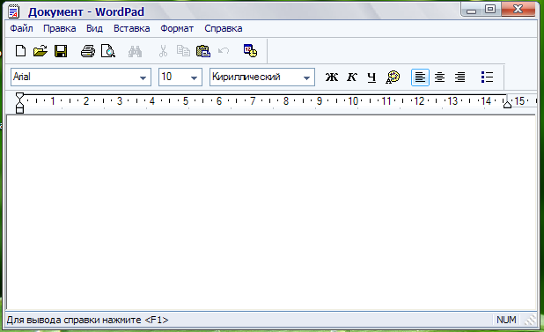Click in the blank document text area
544x332 pixels.
tap(271, 212)
